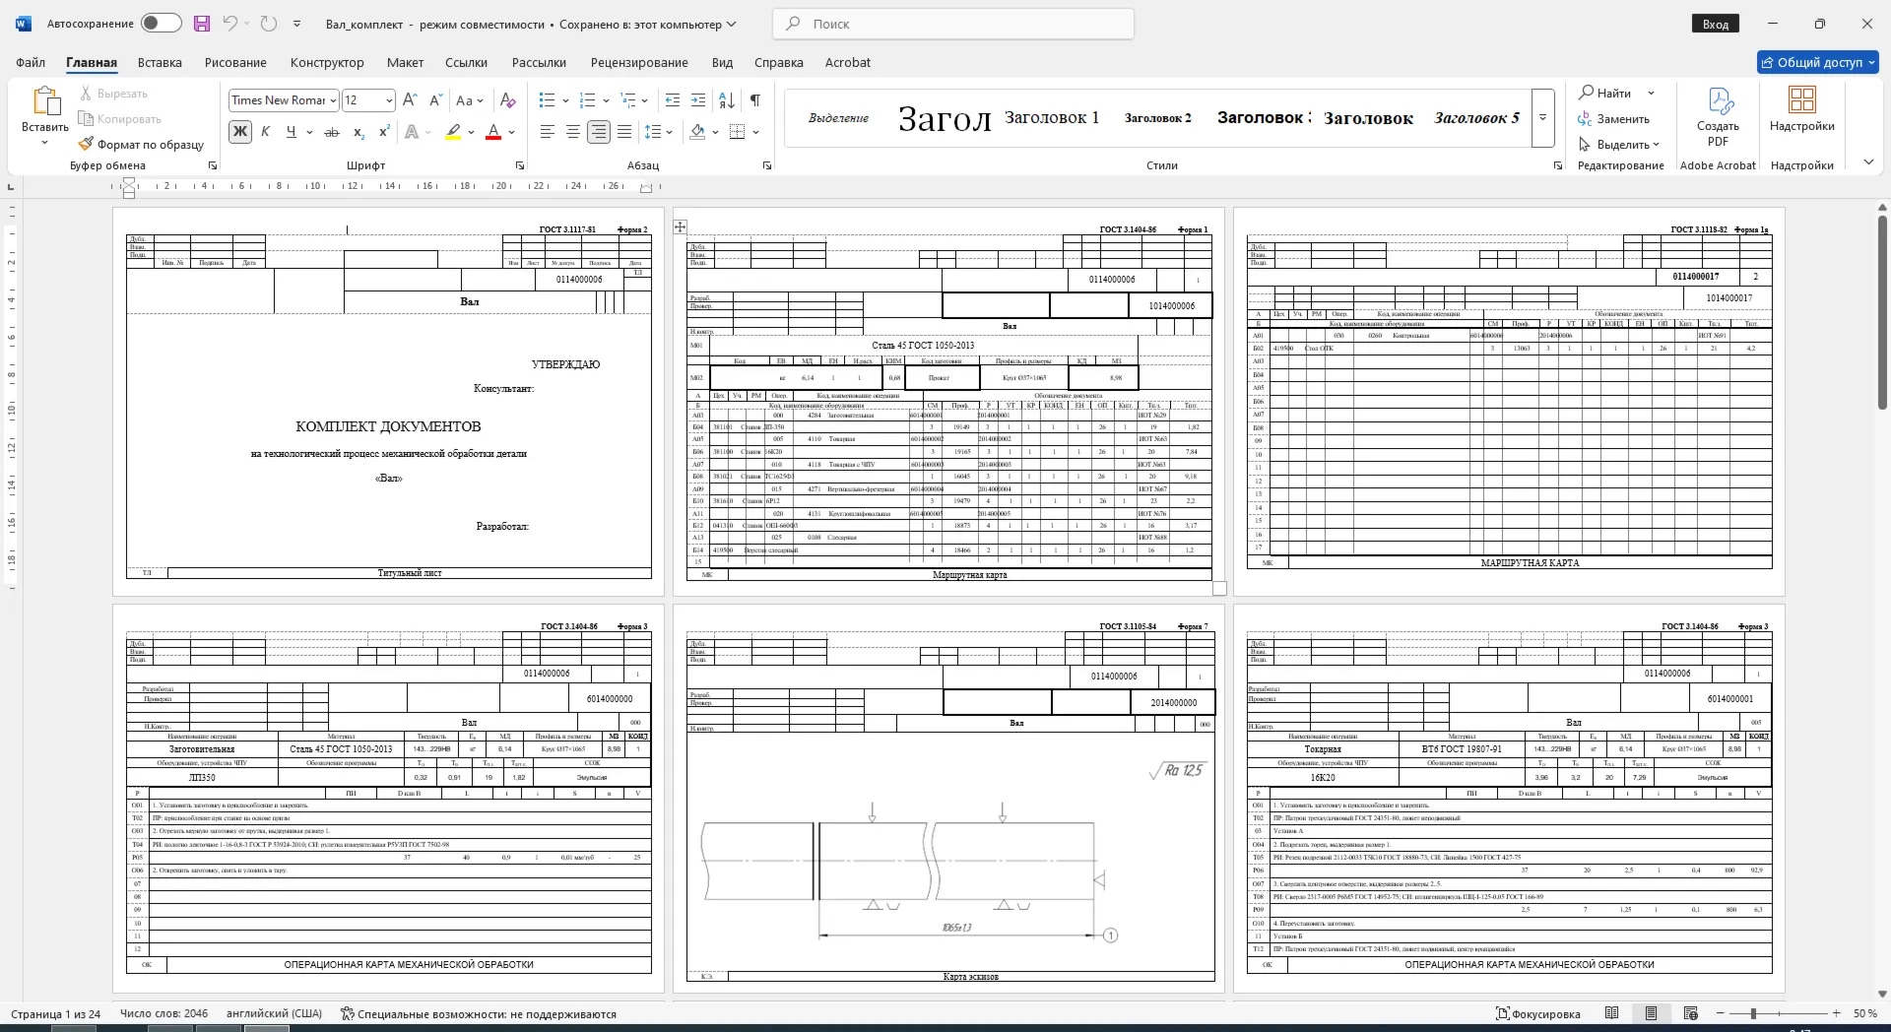Toggle Bold formatting
1891x1032 pixels.
pyautogui.click(x=240, y=132)
